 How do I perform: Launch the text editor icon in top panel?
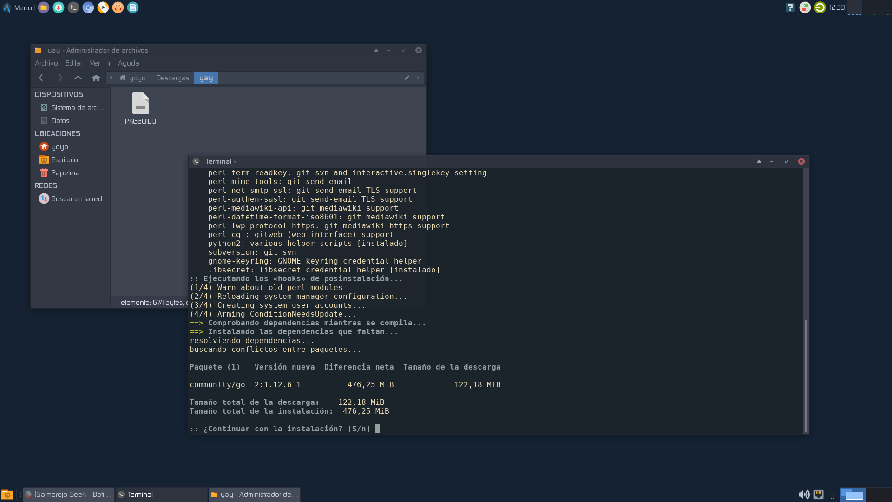point(133,7)
